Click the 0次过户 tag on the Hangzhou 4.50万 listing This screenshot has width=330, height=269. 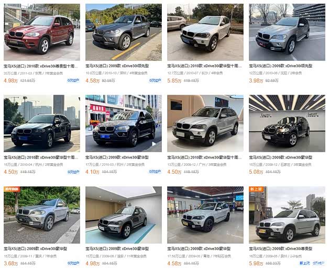click(x=73, y=172)
